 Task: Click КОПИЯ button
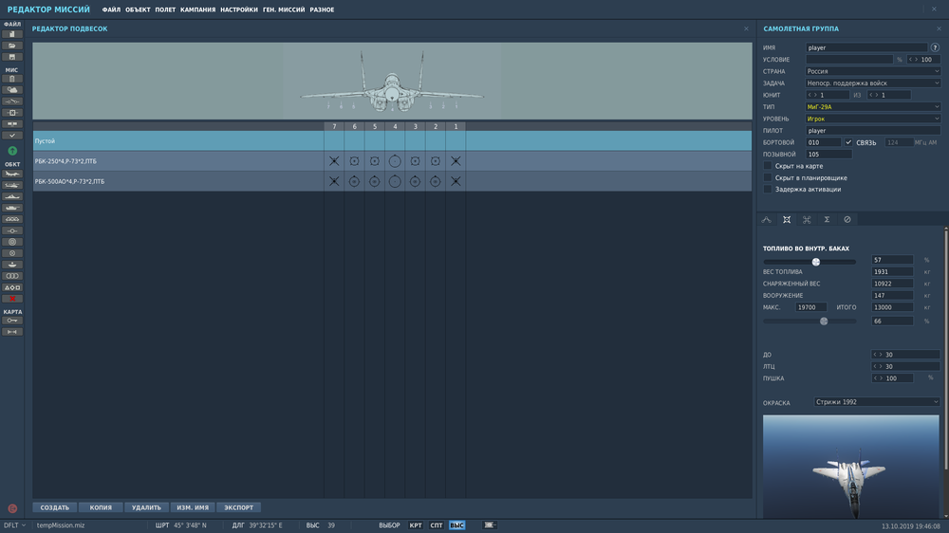[x=101, y=507]
